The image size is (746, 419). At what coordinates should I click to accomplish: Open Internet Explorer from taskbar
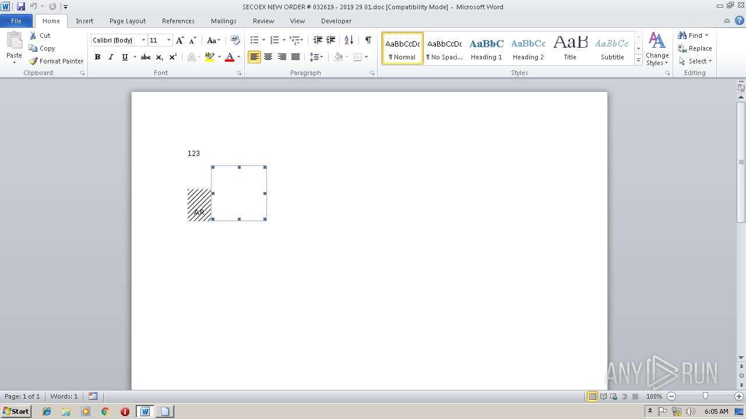(47, 411)
